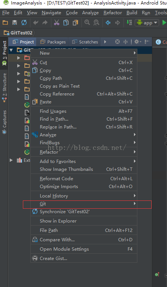The width and height of the screenshot is (167, 287).
Task: Open the Navigate menu
Action: [51, 13]
